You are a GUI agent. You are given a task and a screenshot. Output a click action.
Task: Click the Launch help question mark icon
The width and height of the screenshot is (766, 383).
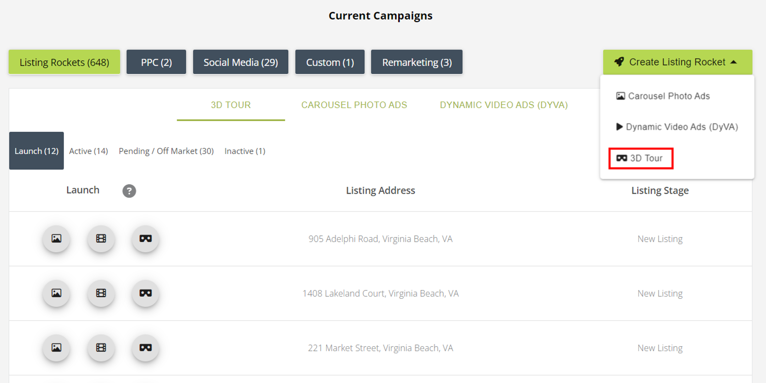[x=129, y=191]
